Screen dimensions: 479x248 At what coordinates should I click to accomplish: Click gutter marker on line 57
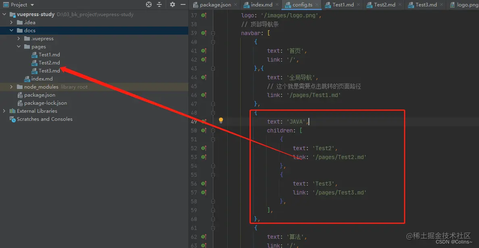[x=204, y=192]
